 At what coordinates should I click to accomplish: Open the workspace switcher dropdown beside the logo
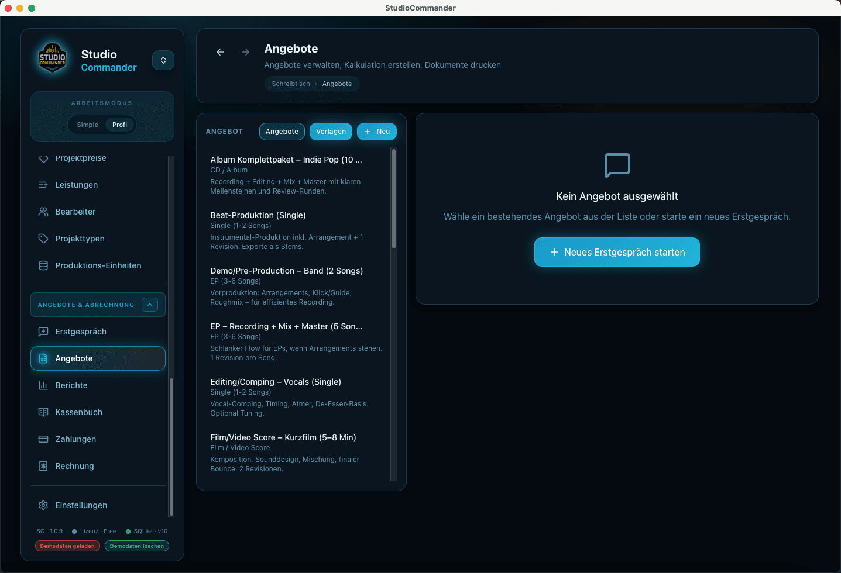point(163,60)
